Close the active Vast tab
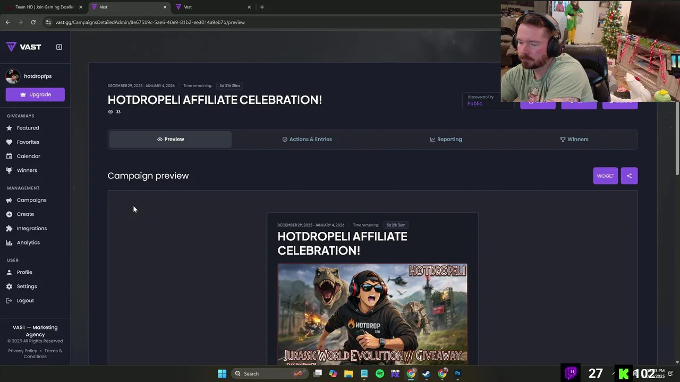The height and width of the screenshot is (382, 680). pyautogui.click(x=165, y=7)
